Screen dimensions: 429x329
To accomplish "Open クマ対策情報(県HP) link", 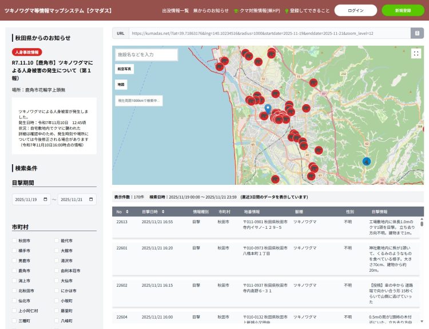I will [x=259, y=11].
